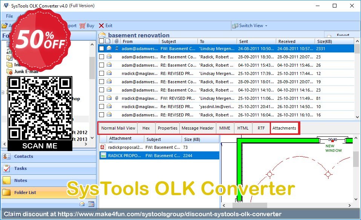The width and height of the screenshot is (361, 220).
Task: Click envelope icon of size 12 email
Action: pyautogui.click(x=109, y=73)
